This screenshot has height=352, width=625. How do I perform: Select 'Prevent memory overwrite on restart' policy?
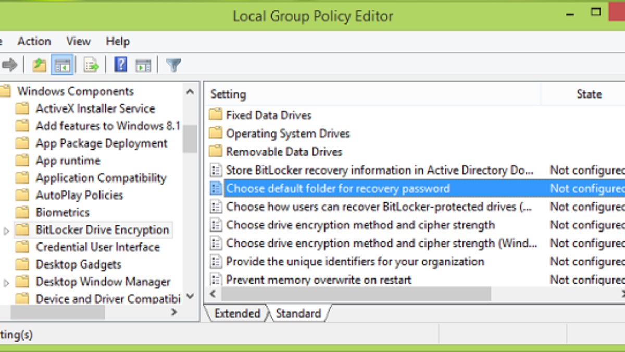[318, 280]
